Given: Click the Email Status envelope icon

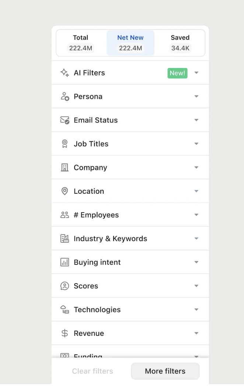Looking at the screenshot, I should 65,120.
